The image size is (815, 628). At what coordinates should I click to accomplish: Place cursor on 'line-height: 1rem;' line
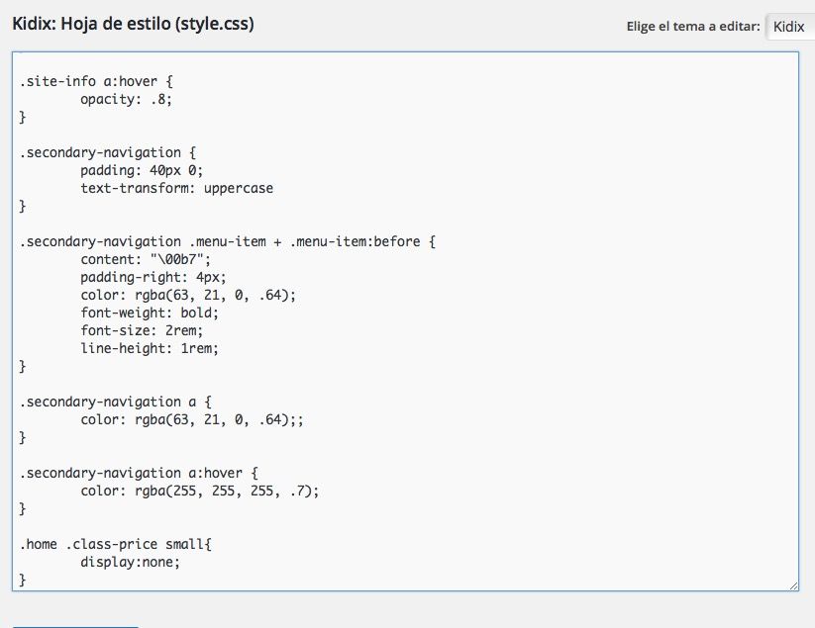(x=150, y=348)
